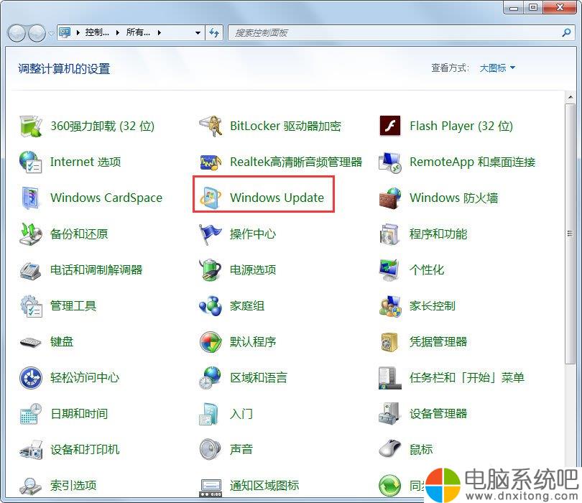582x503 pixels.
Task: Click the address bar computer icon
Action: (x=65, y=32)
